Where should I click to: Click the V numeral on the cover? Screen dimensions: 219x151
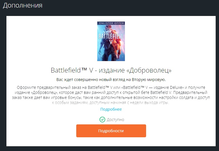click(111, 42)
